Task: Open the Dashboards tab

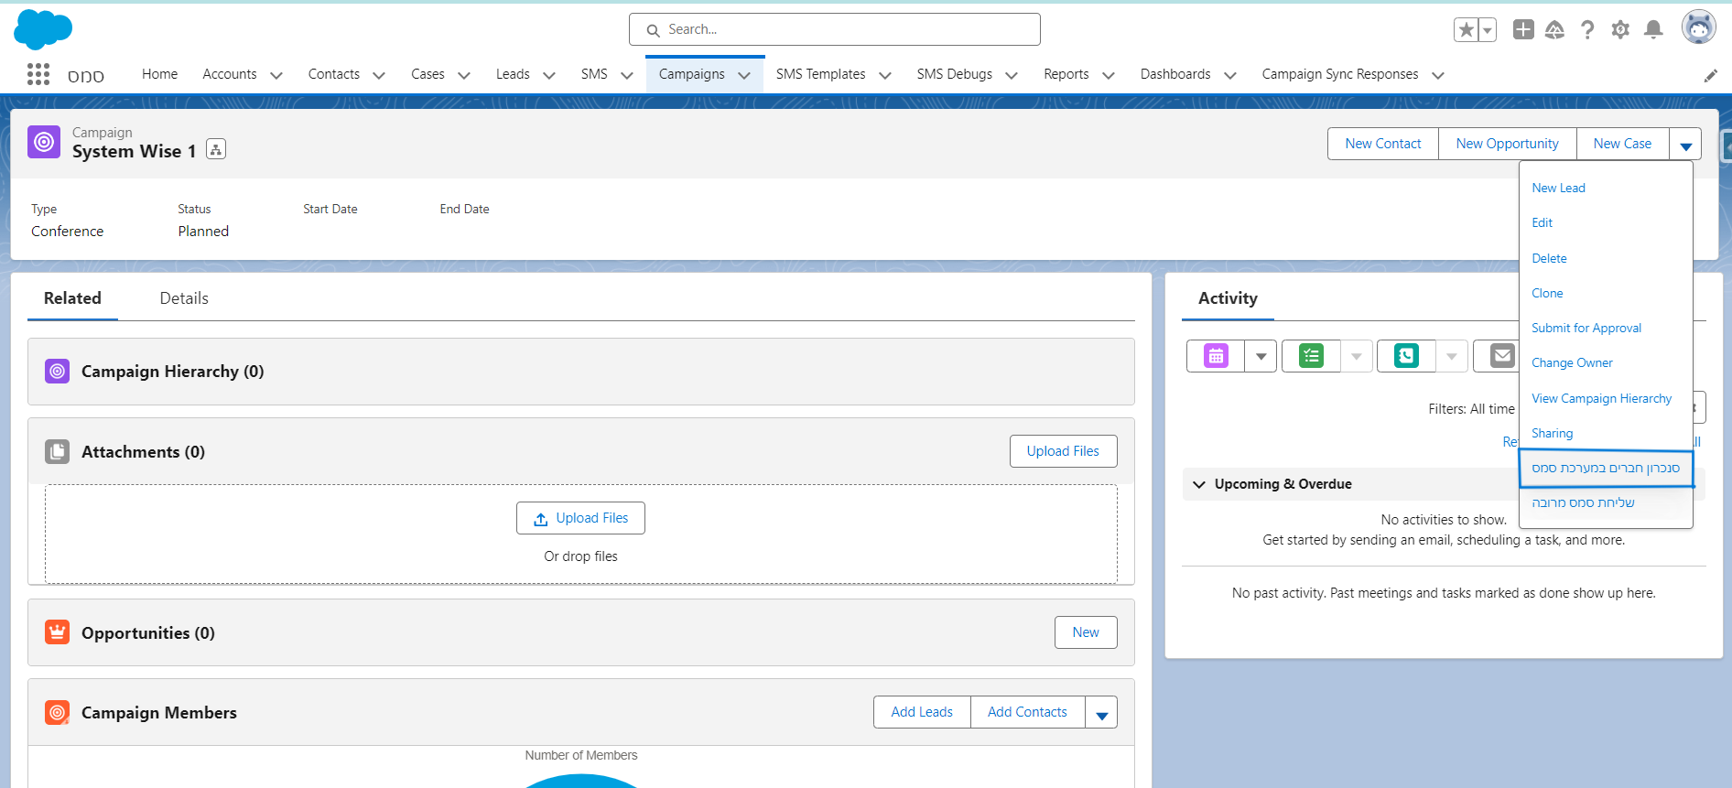Action: (1175, 74)
